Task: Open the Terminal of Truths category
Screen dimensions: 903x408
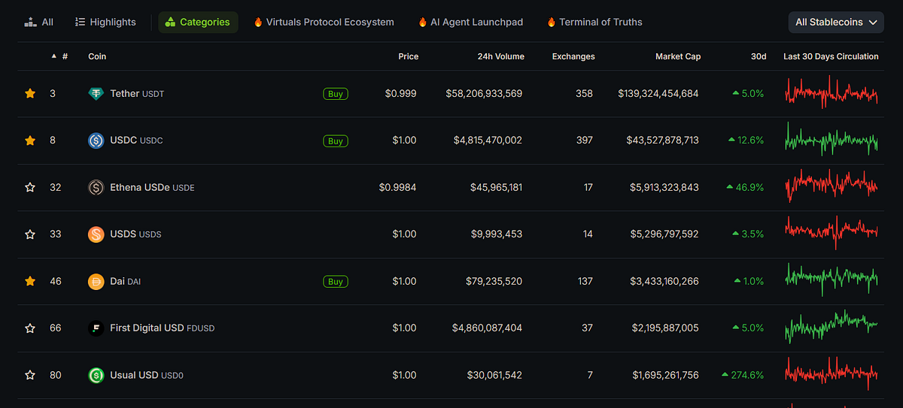Action: tap(594, 22)
